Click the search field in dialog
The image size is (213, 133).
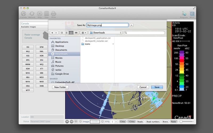tap(144, 33)
